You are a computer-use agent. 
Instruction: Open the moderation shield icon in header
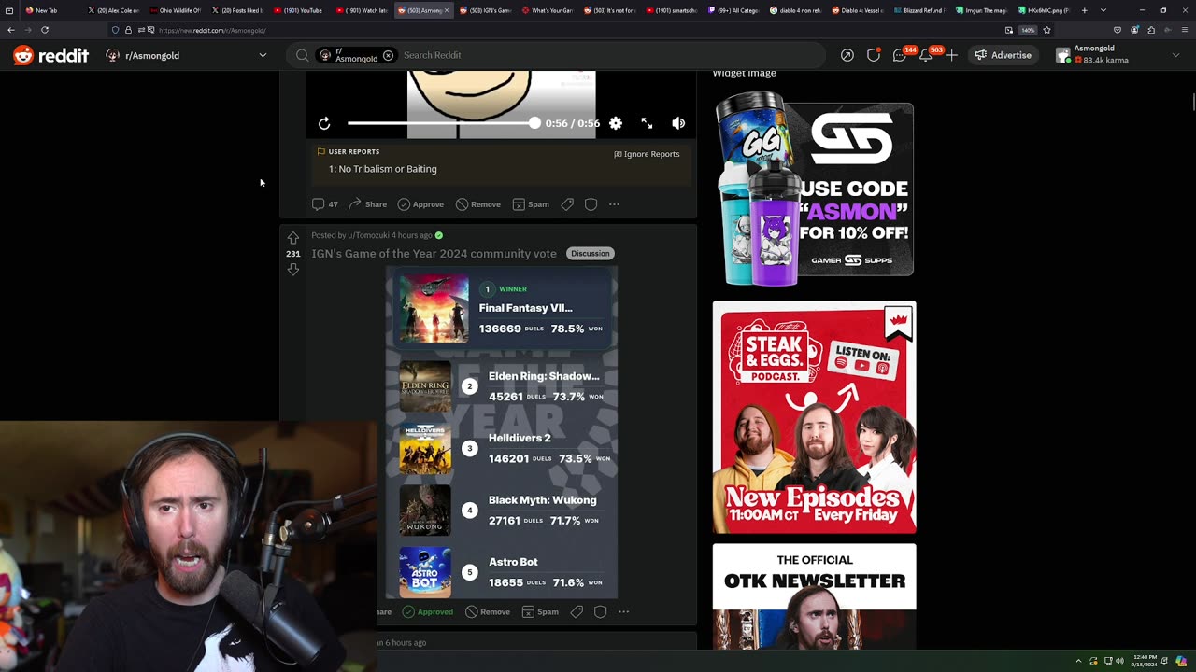click(x=873, y=55)
